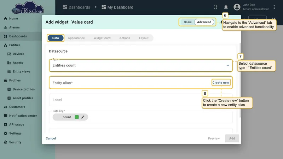Open the Widget card tab
This screenshot has height=159, width=283.
point(102,38)
